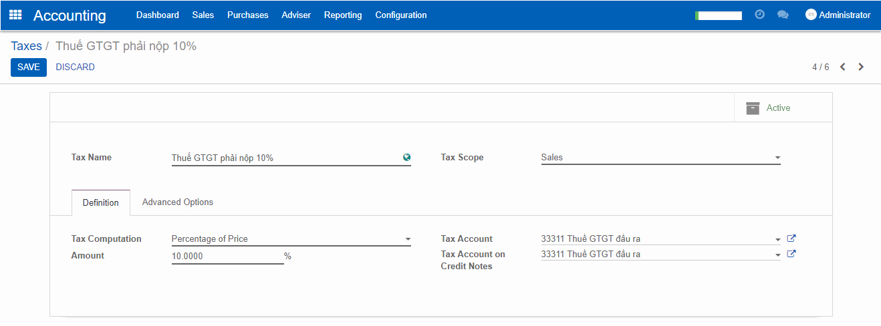Expand the Tax Account dropdown arrow
Image resolution: width=881 pixels, height=326 pixels.
tap(777, 239)
